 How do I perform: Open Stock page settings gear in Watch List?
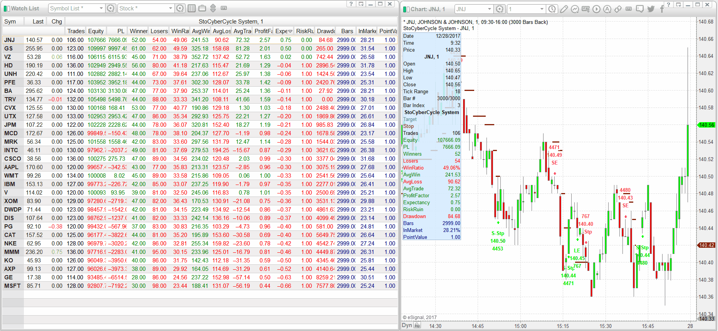(180, 8)
